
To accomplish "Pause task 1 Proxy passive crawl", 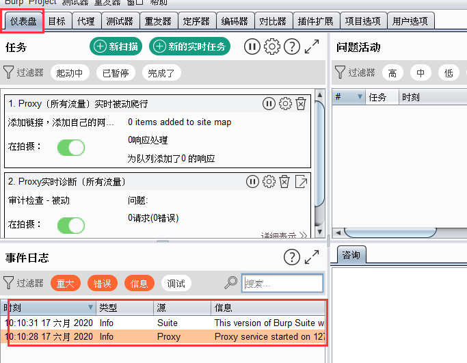I will pos(269,104).
